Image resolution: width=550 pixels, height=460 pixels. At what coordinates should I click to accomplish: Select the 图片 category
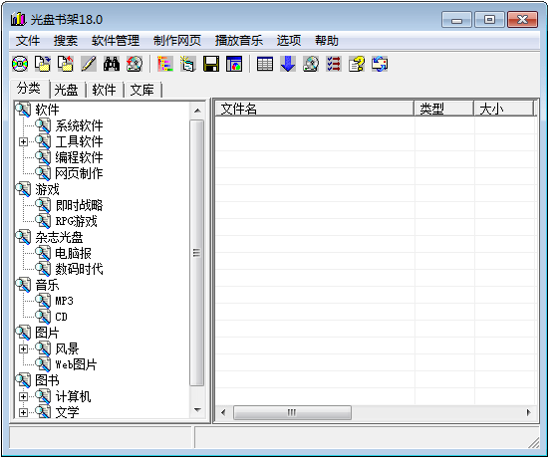(x=47, y=334)
